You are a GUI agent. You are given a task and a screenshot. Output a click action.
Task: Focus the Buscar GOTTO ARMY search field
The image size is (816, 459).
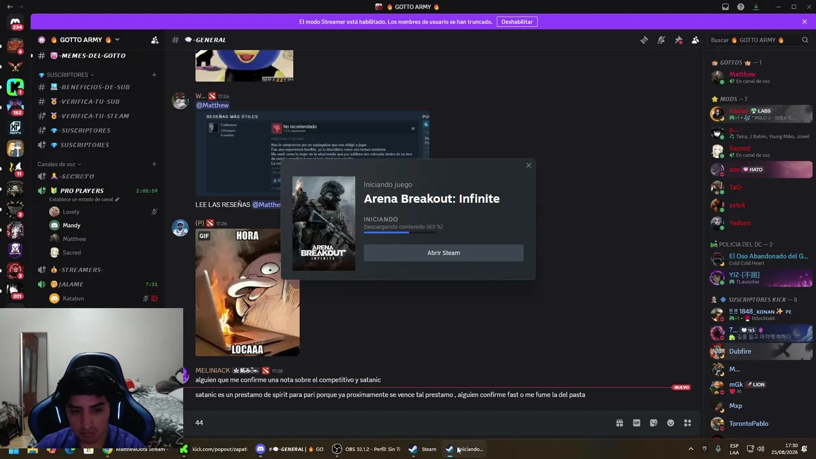(758, 40)
